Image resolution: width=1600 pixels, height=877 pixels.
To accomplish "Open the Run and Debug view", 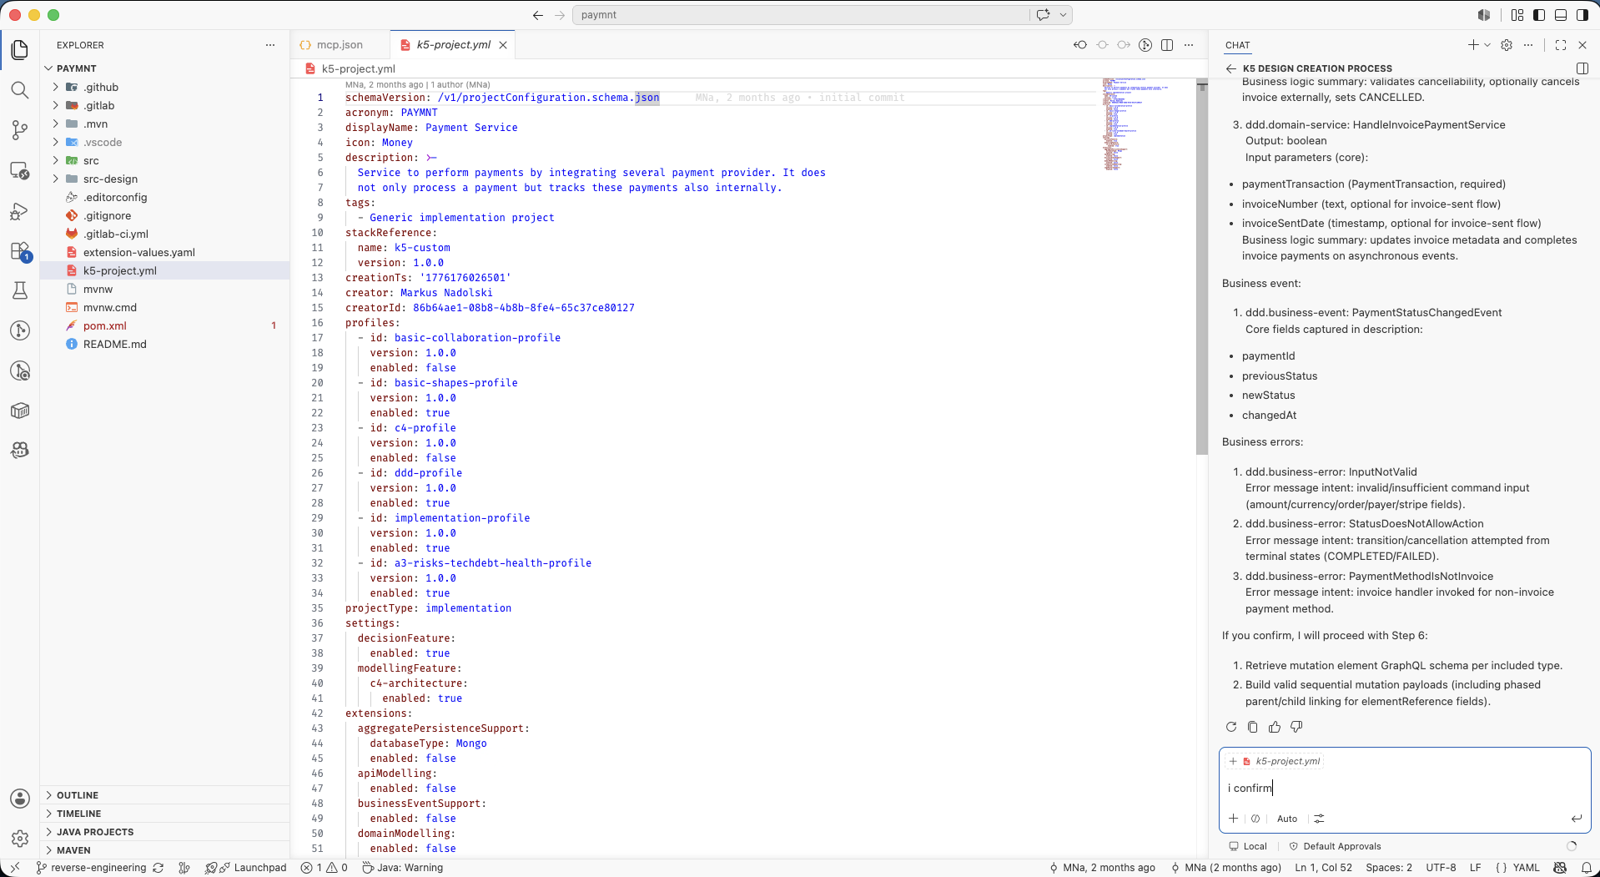I will pos(20,211).
